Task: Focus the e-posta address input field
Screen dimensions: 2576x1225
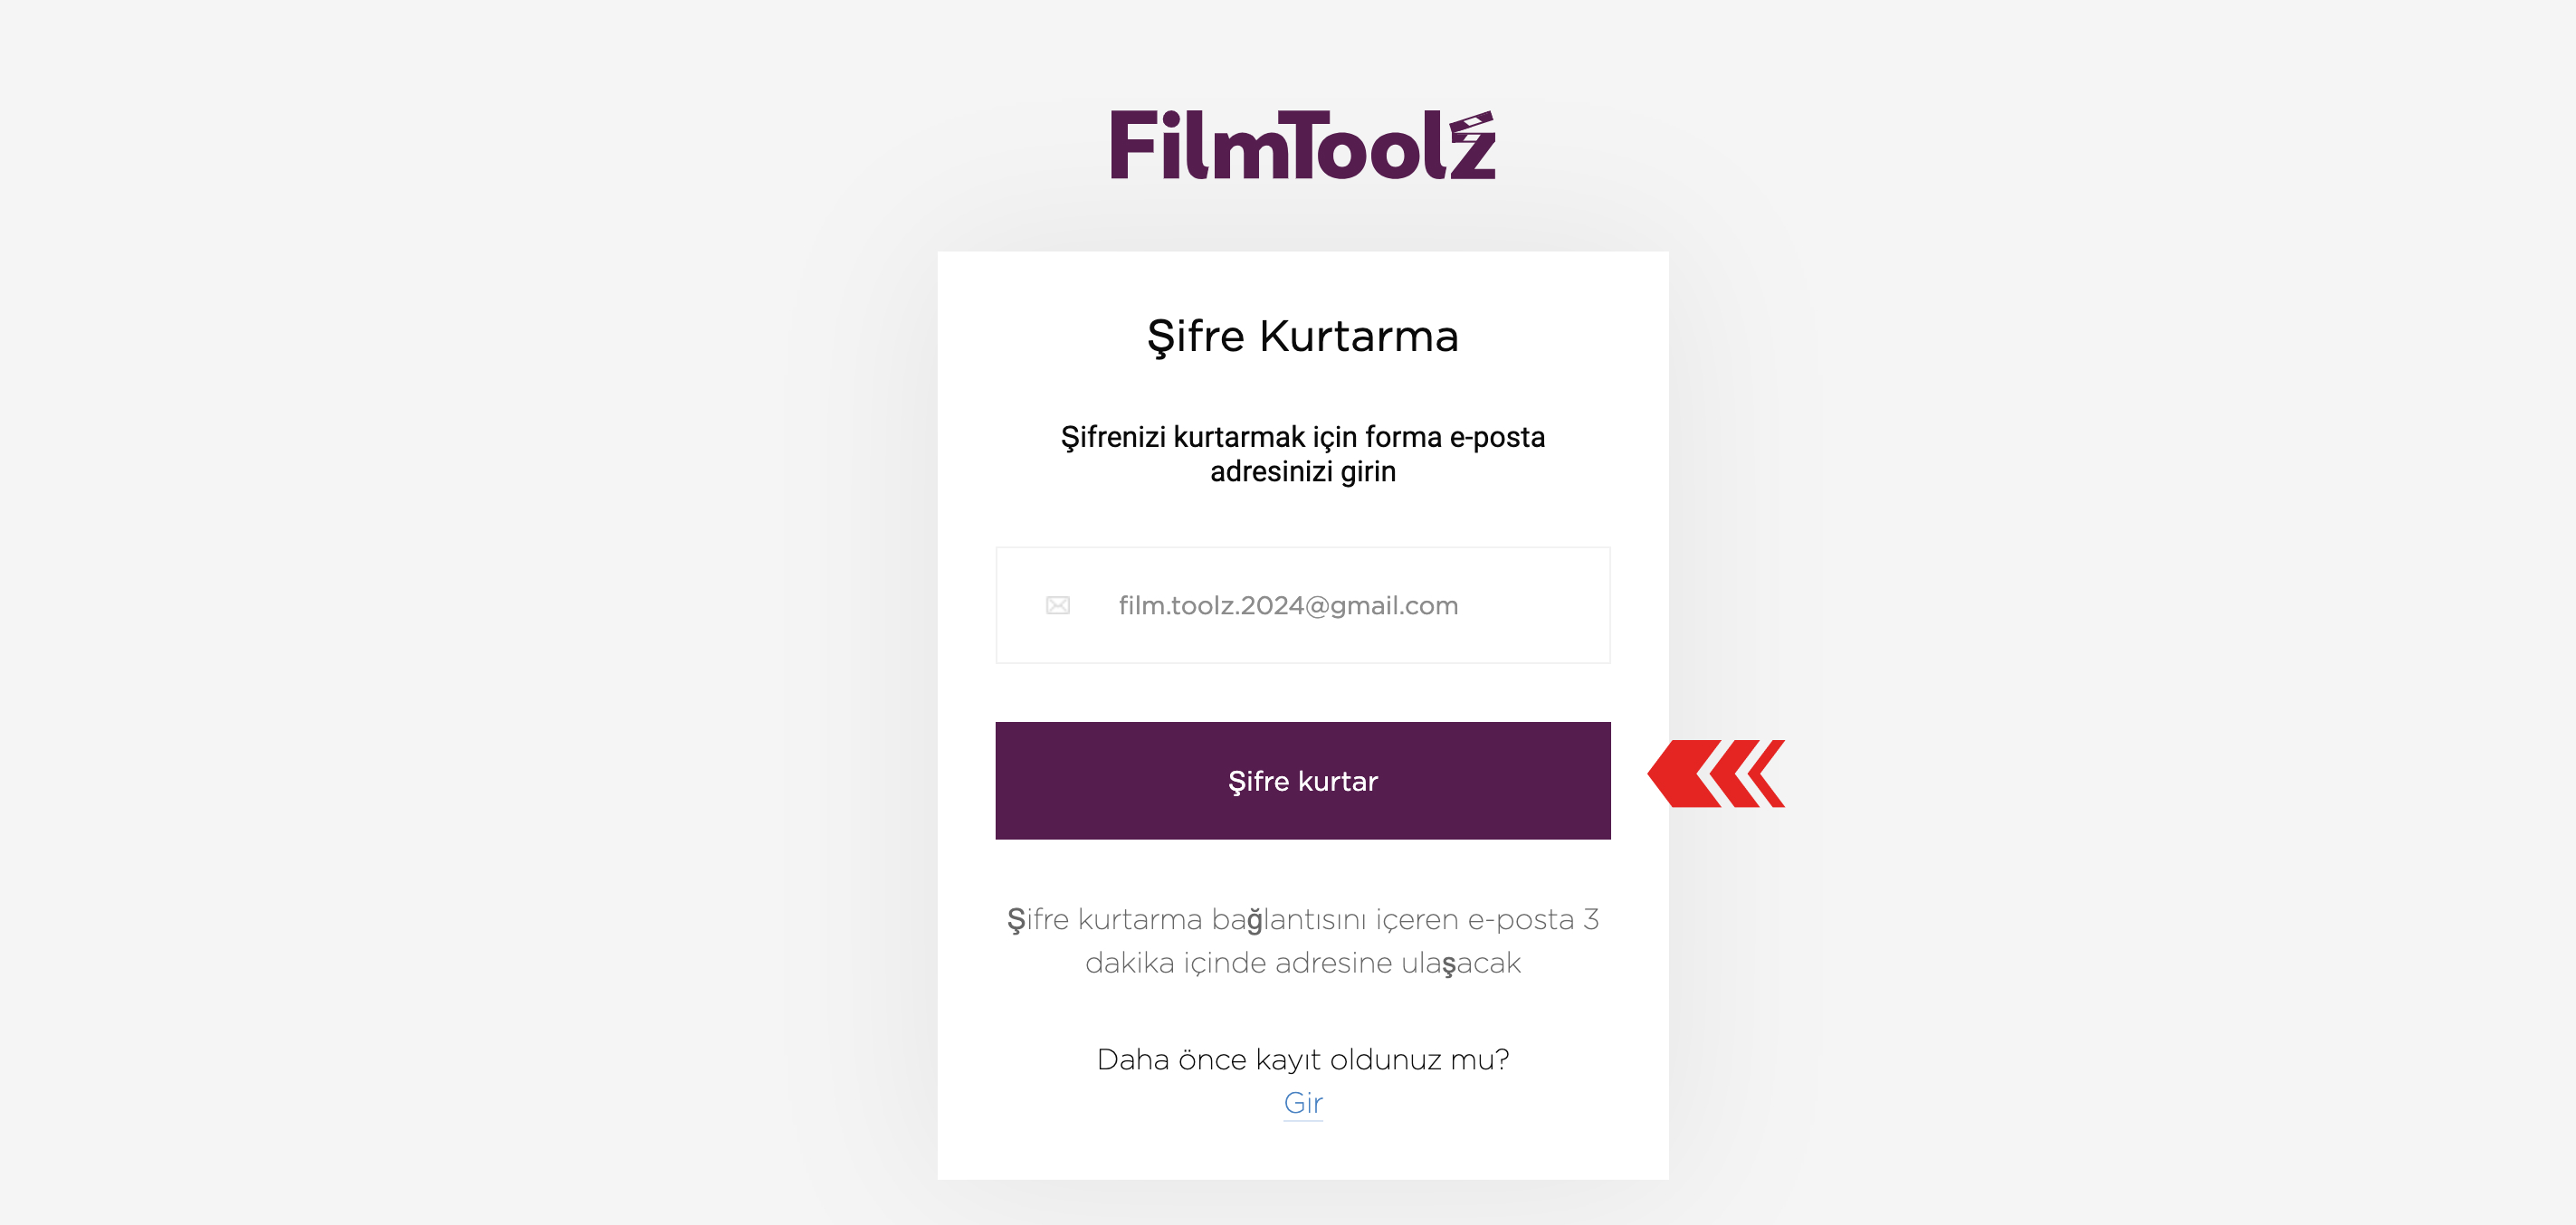Action: click(x=1303, y=605)
